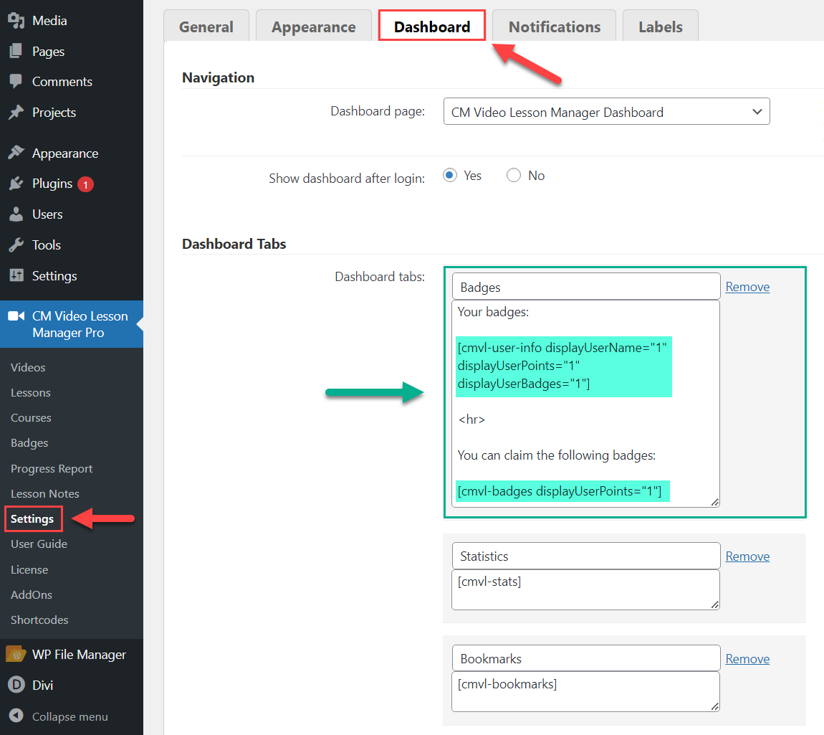This screenshot has height=735, width=824.
Task: Remove the Badges dashboard tab
Action: click(x=747, y=287)
